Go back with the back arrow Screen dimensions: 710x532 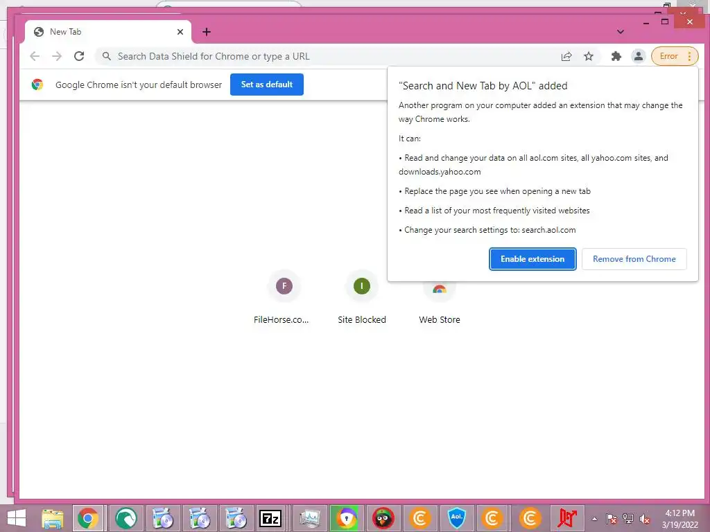tap(35, 56)
